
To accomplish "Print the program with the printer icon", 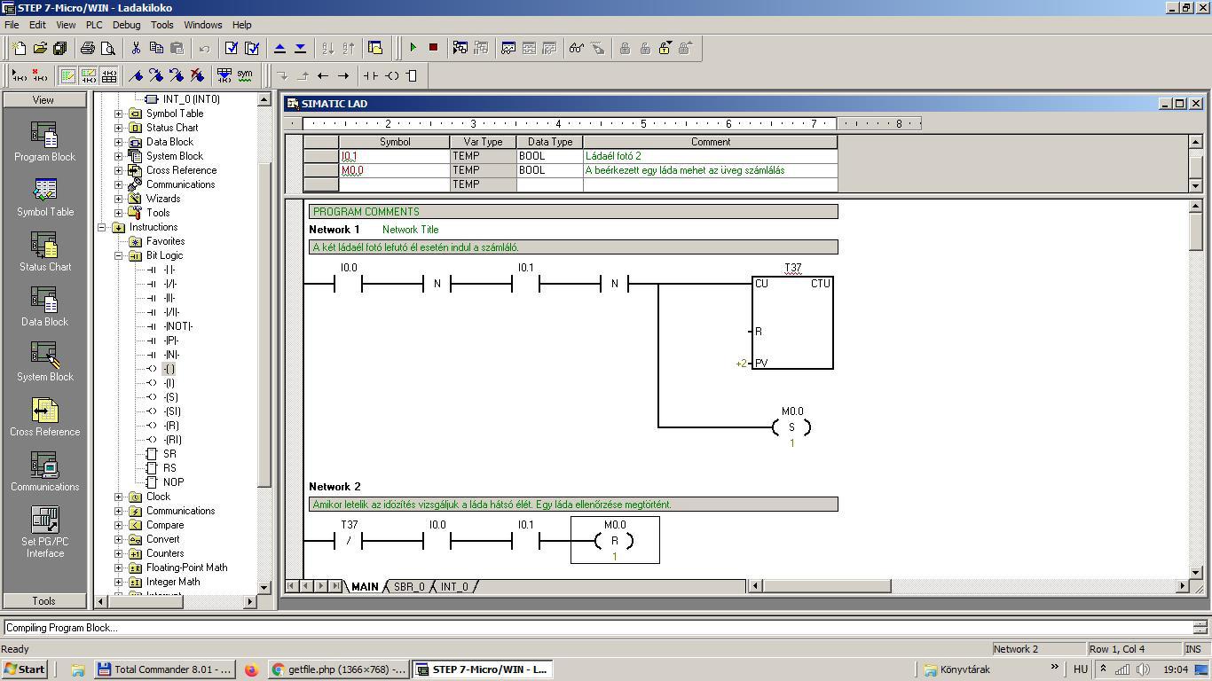I will coord(88,48).
